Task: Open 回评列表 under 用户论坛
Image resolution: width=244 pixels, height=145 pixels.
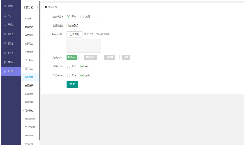Action: point(29,69)
